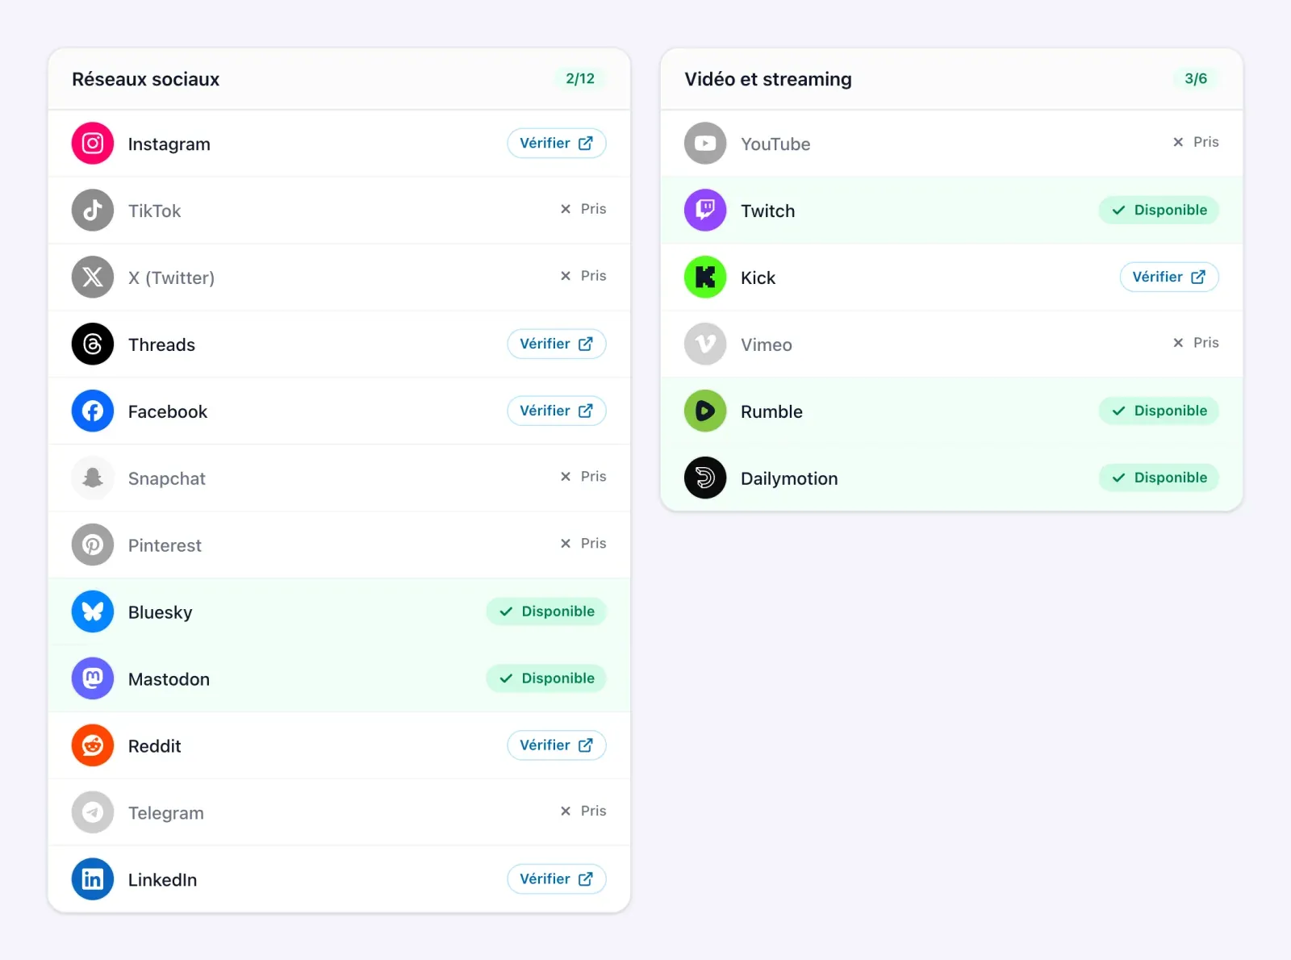Click the Pris status for YouTube

(x=1196, y=143)
